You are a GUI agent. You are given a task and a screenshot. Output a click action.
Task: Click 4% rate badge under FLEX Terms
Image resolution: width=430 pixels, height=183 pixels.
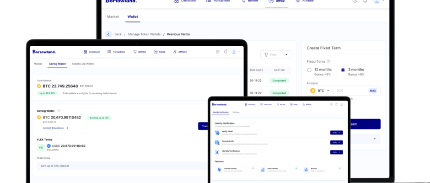pyautogui.click(x=41, y=148)
